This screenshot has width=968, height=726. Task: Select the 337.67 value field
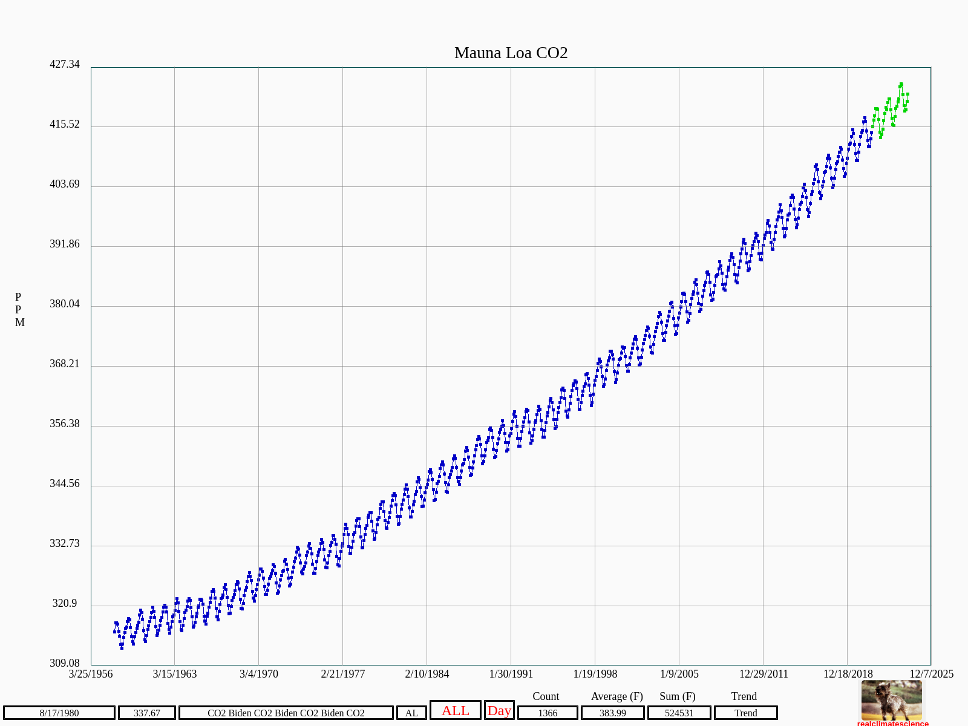pos(147,713)
